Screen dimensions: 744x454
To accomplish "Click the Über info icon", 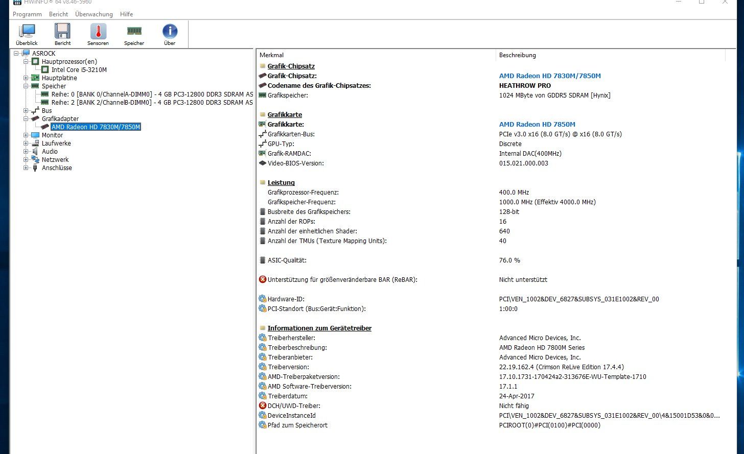I will coord(170,32).
